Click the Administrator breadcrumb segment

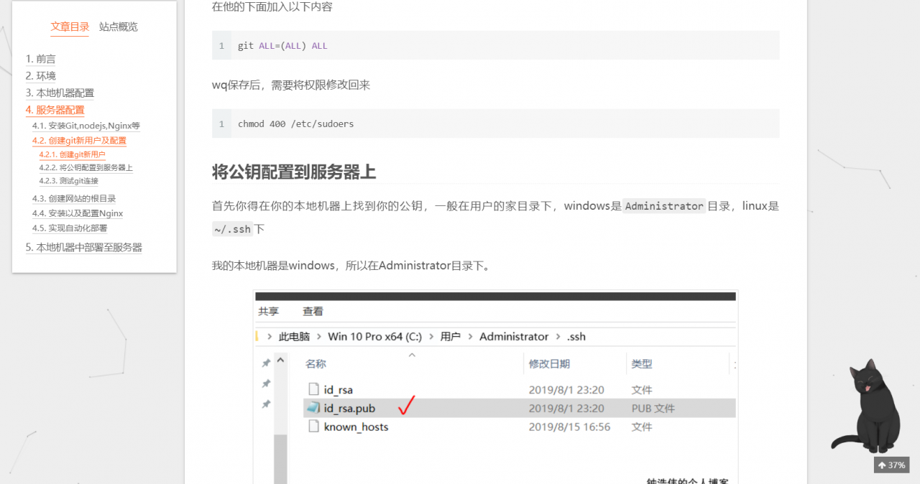[514, 336]
